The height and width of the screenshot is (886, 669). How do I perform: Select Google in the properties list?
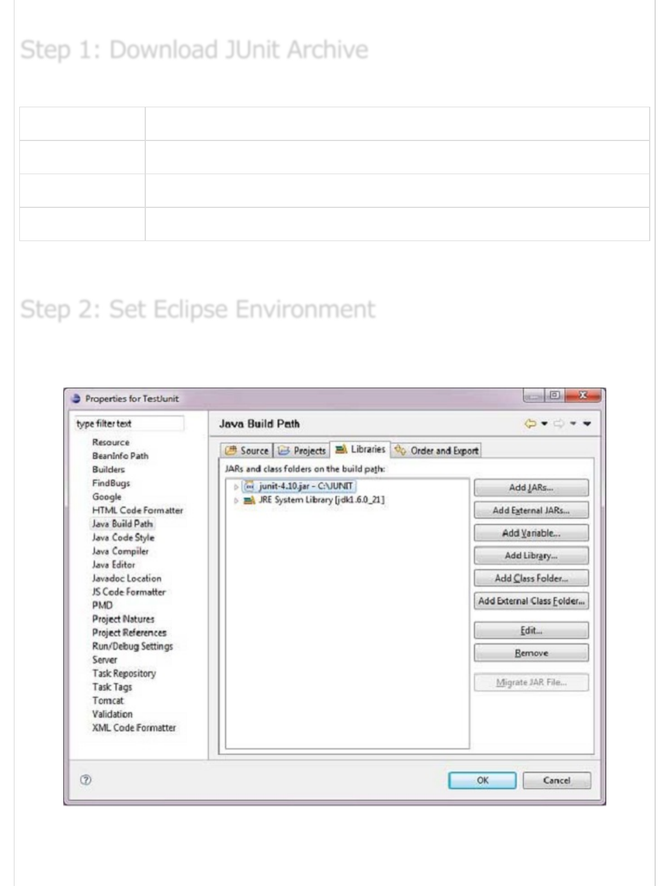(x=107, y=497)
